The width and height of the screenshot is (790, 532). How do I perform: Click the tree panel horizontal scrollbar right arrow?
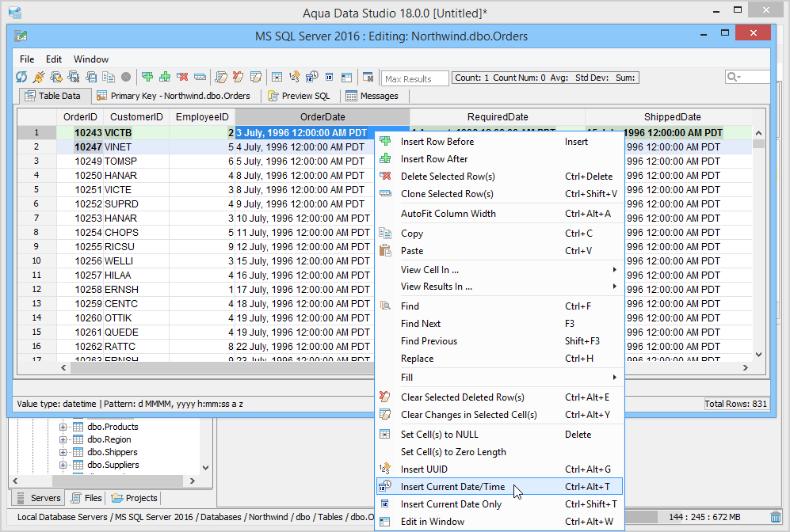click(192, 481)
